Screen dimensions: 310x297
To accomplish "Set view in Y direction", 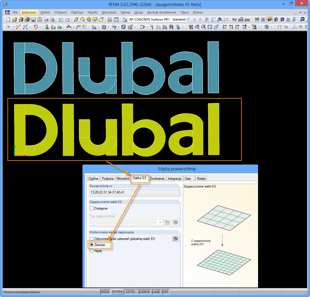I will [231, 27].
